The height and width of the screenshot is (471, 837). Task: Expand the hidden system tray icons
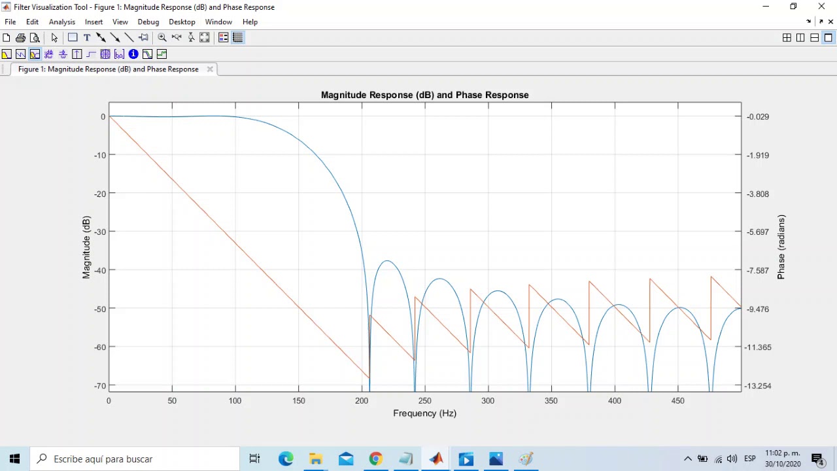(688, 459)
